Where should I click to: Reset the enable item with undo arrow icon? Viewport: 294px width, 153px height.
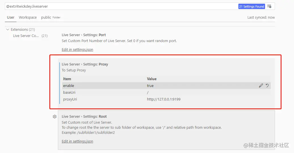pyautogui.click(x=267, y=86)
